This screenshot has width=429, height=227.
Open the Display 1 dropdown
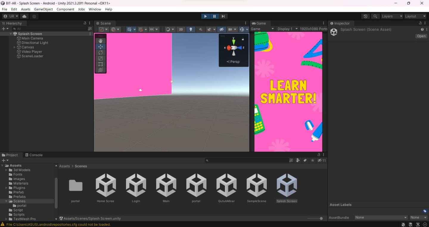coord(287,29)
